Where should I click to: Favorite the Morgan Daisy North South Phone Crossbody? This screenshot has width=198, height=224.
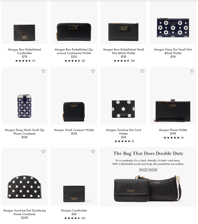pyautogui.click(x=43, y=71)
